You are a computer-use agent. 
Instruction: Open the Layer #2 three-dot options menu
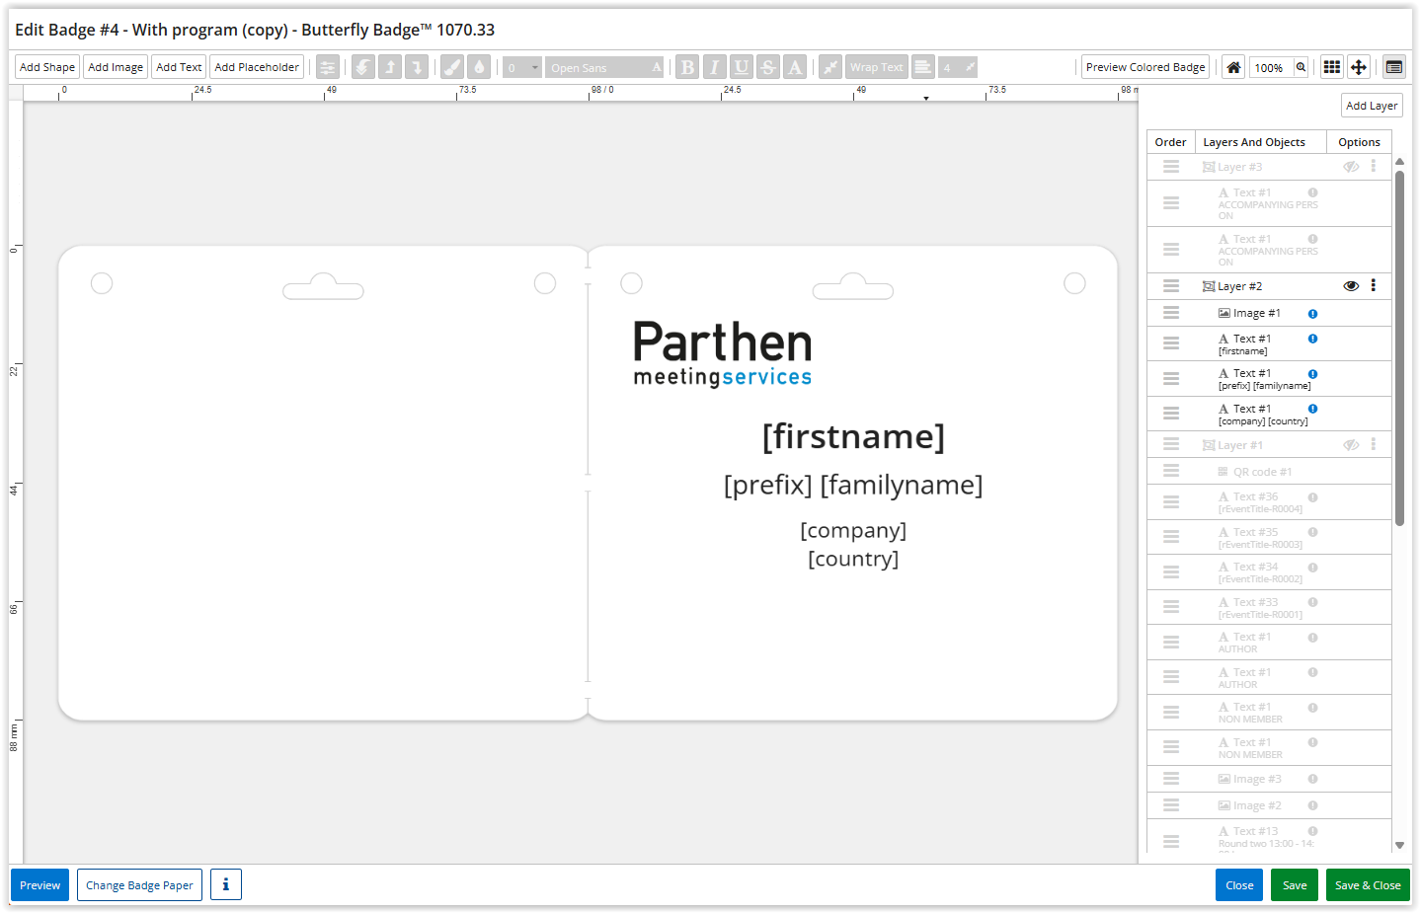1373,286
